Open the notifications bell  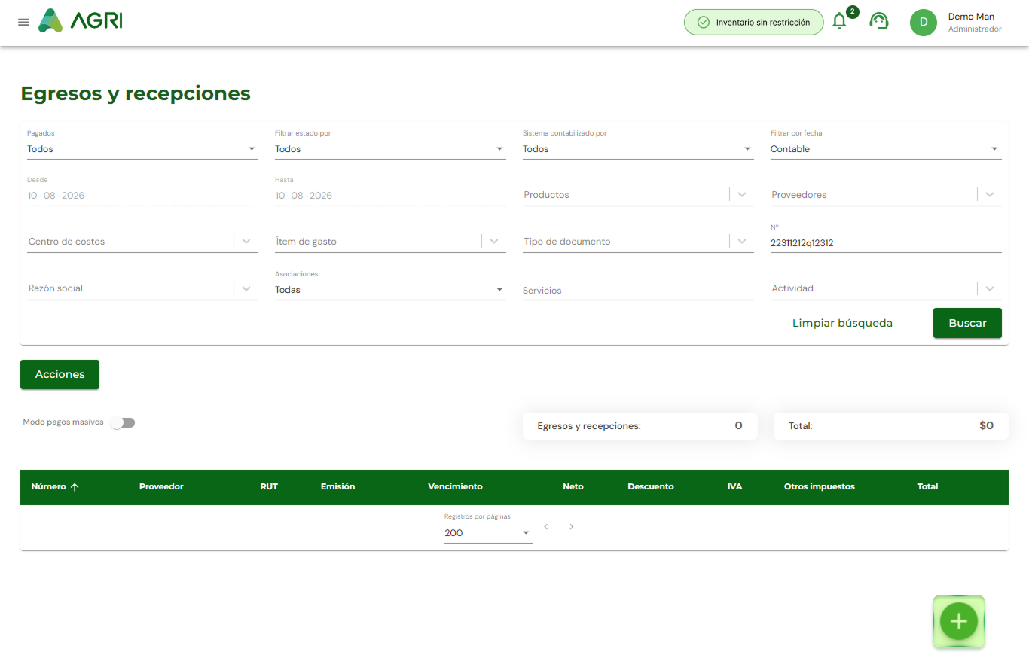coord(839,21)
